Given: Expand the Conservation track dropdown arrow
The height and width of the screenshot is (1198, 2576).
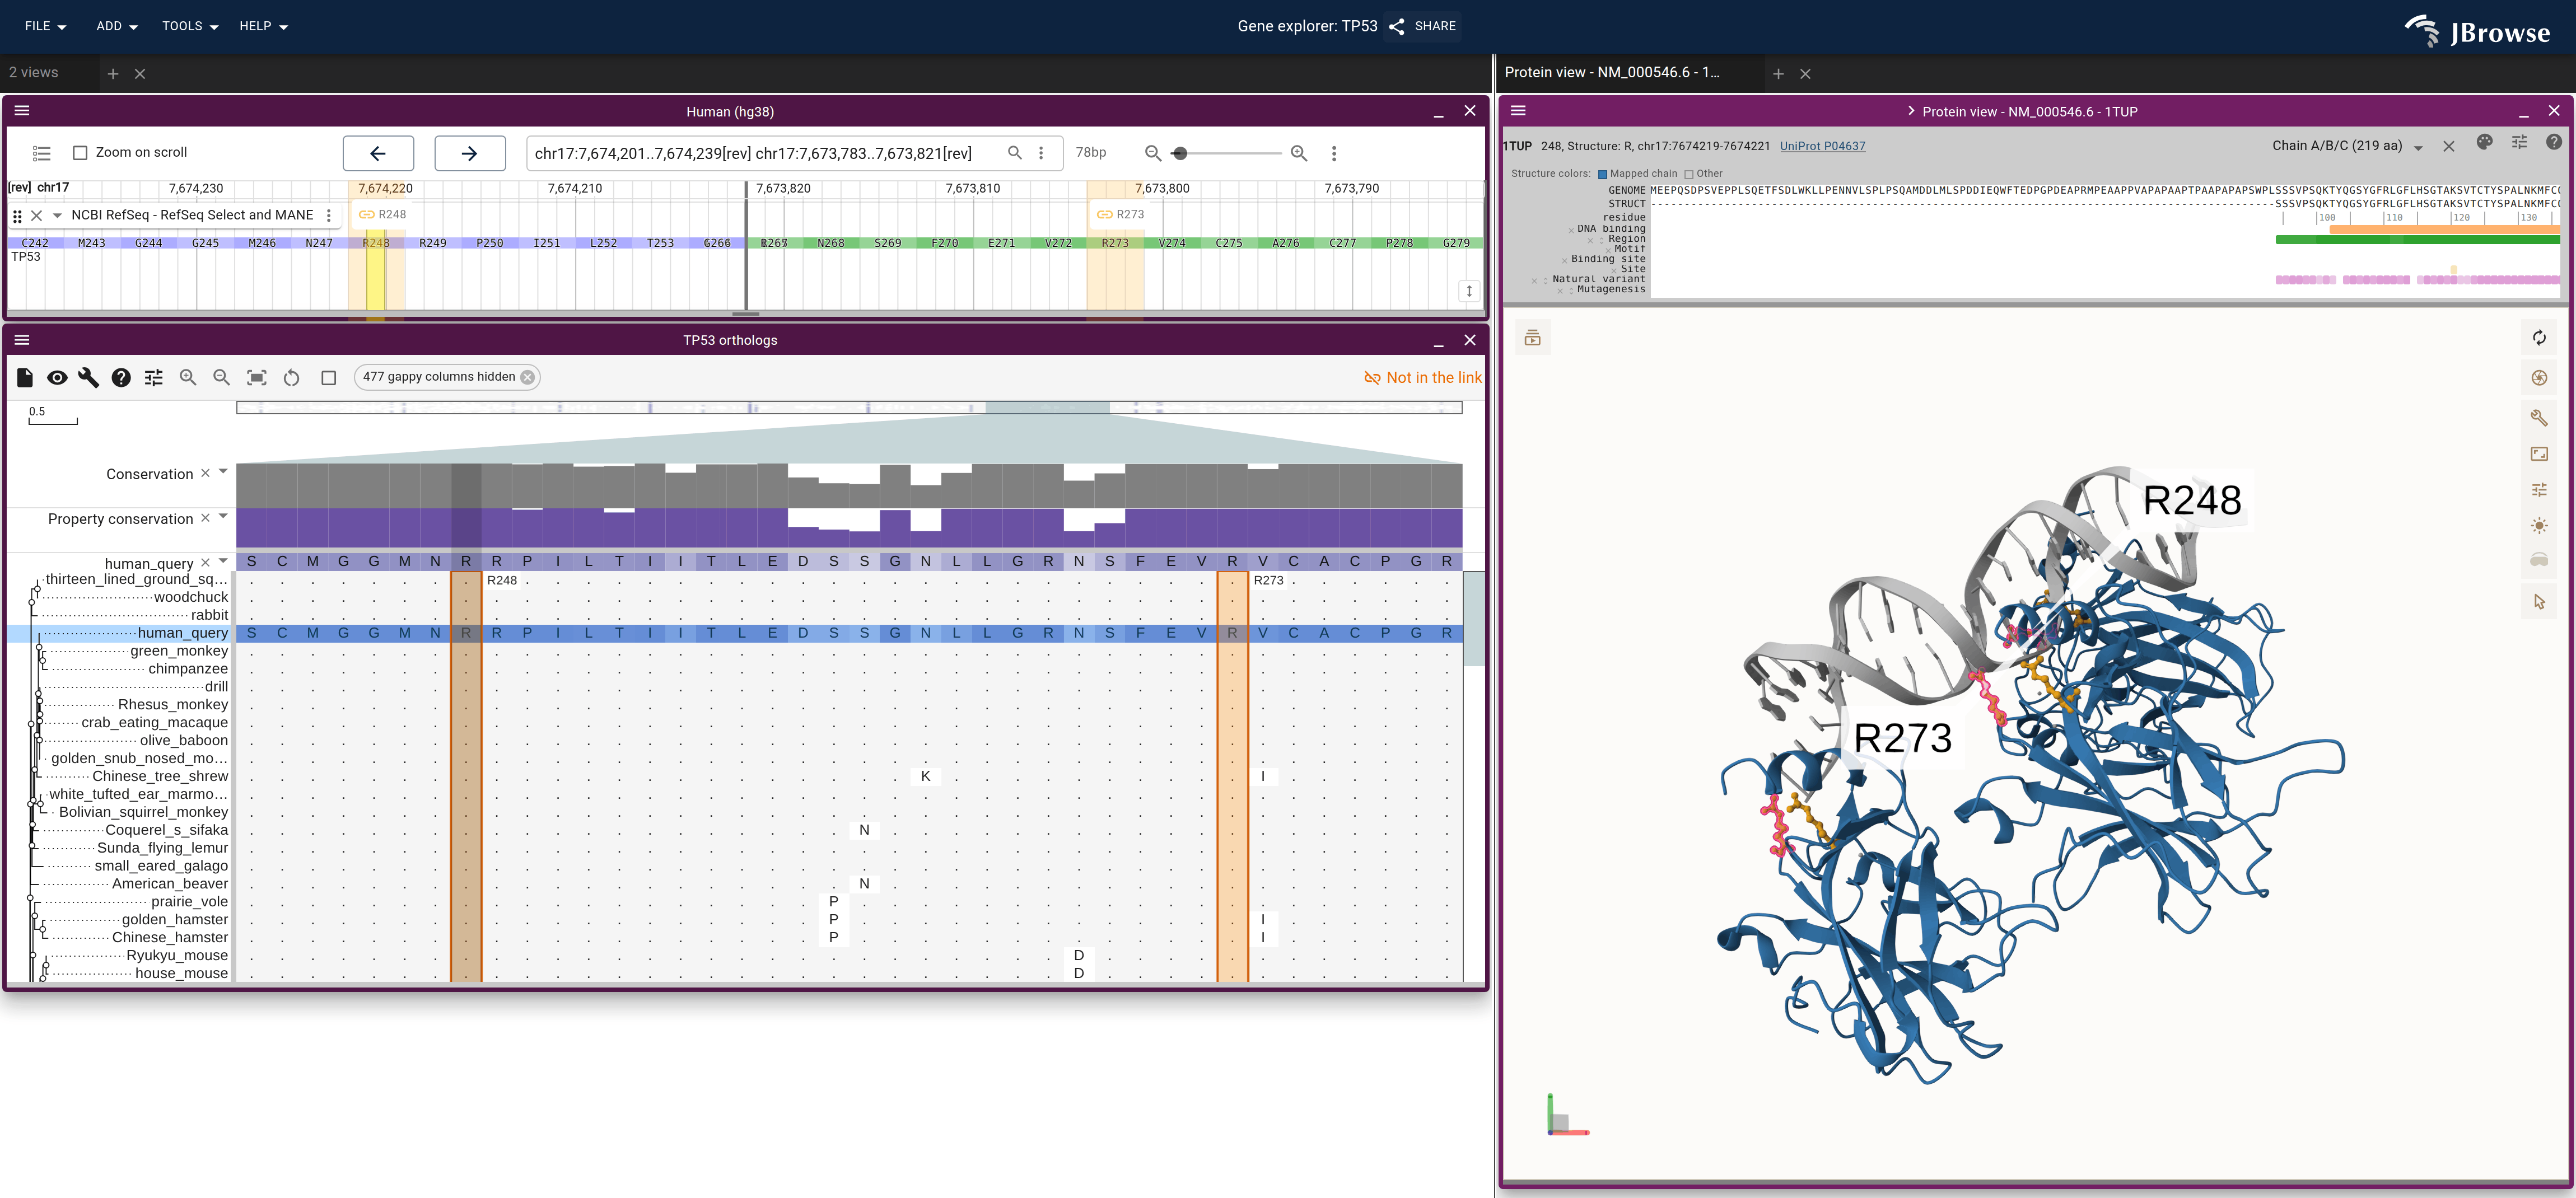Looking at the screenshot, I should [223, 472].
